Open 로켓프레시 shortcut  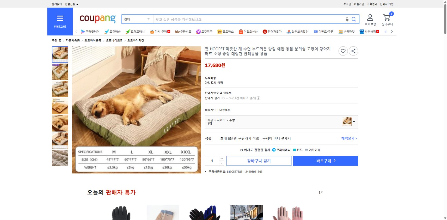coord(135,32)
